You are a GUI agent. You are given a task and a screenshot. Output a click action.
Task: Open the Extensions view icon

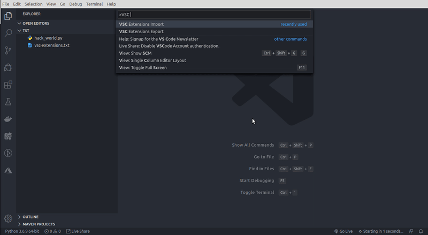[8, 85]
